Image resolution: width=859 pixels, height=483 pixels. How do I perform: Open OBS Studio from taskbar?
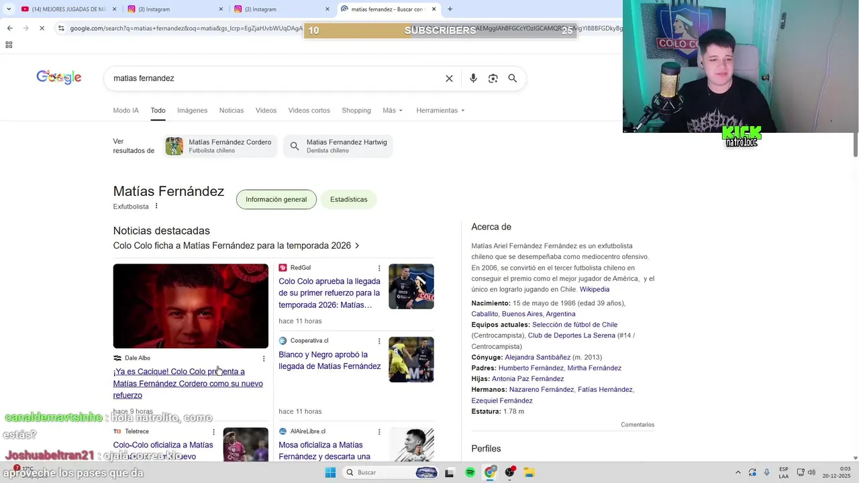click(509, 472)
